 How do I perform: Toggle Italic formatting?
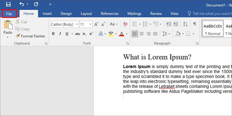point(60,34)
